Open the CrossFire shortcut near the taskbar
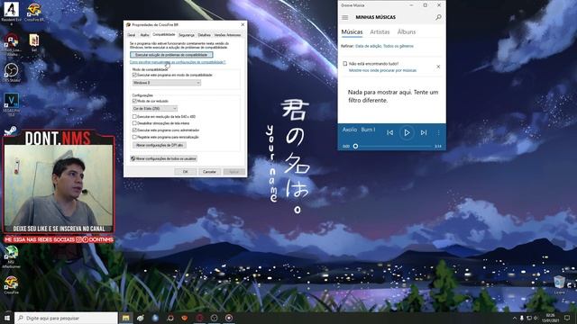The height and width of the screenshot is (324, 577). [x=11, y=285]
